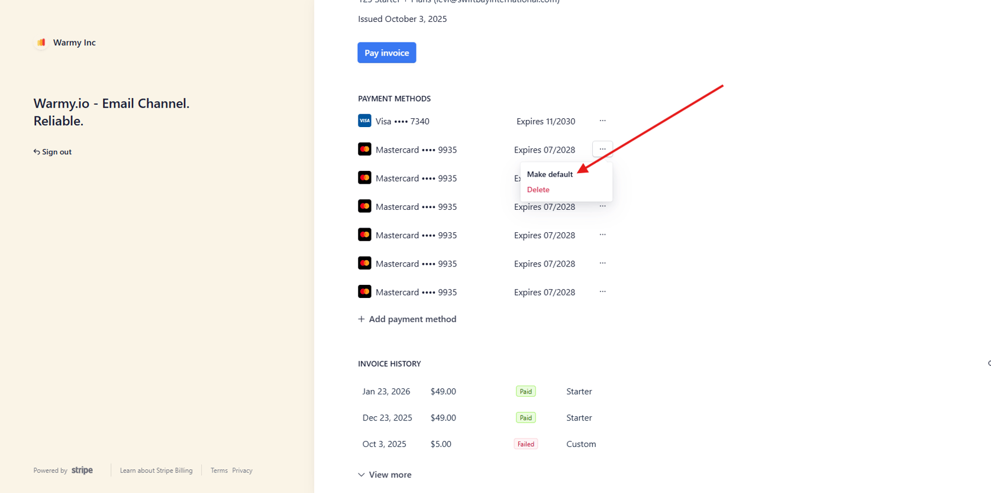Click the $5.00 invoice amount
The width and height of the screenshot is (991, 493).
click(x=441, y=444)
